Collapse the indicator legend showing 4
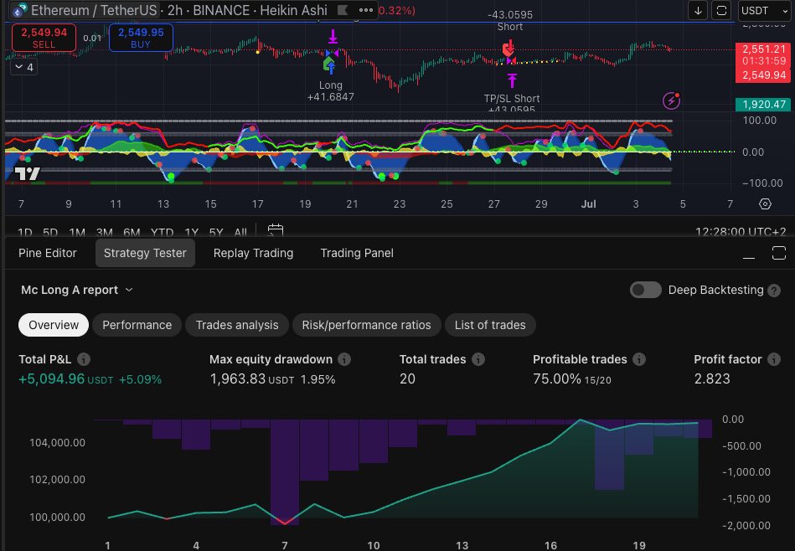 pos(24,67)
